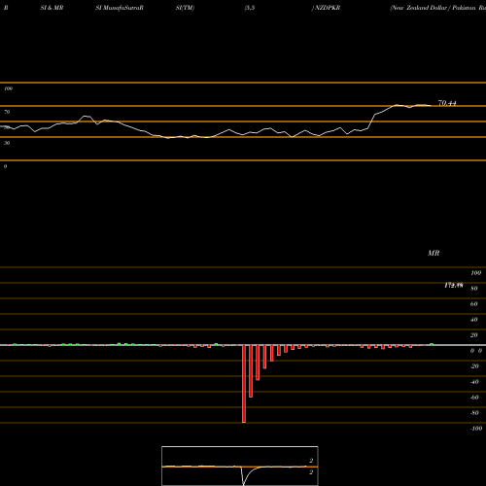Click the NZDPKR symbol text in header

pyautogui.click(x=328, y=8)
